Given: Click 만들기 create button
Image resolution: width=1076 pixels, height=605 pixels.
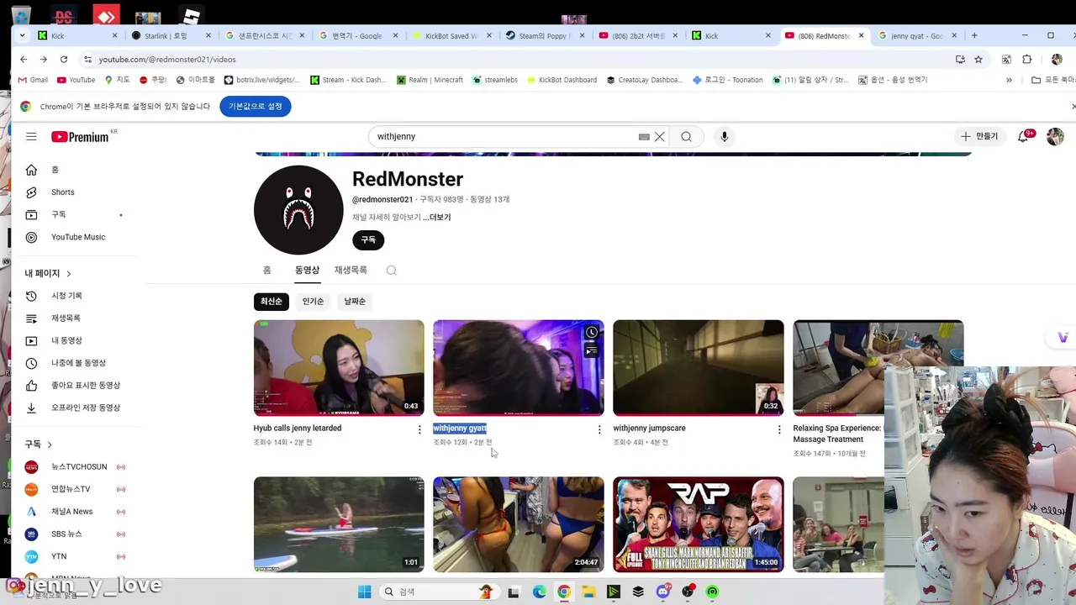Looking at the screenshot, I should (979, 136).
